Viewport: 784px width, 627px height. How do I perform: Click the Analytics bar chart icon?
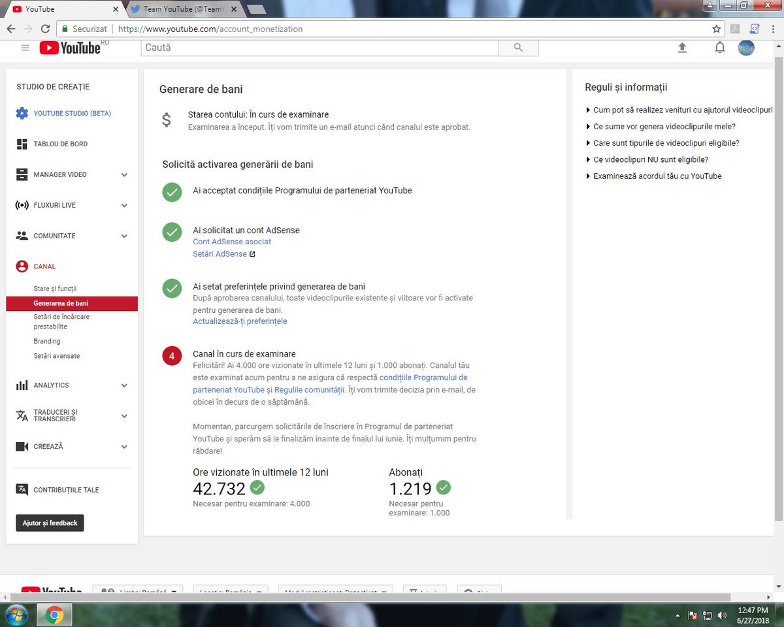22,385
